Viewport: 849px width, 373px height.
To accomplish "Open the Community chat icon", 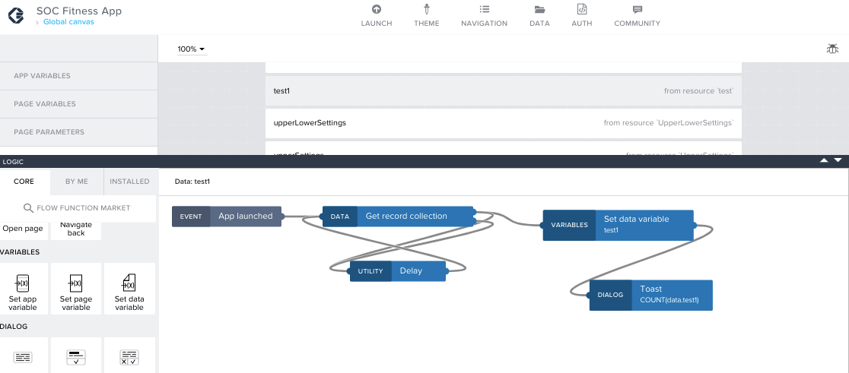I will click(638, 10).
